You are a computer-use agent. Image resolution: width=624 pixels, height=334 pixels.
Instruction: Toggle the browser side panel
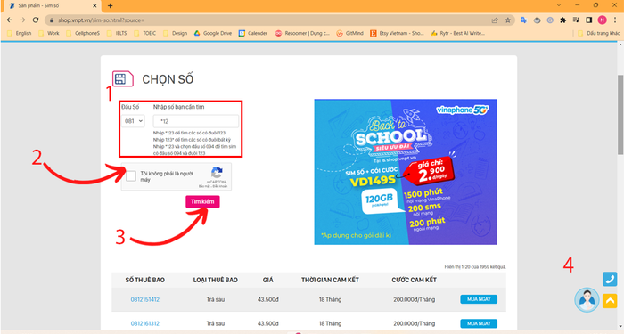(589, 20)
